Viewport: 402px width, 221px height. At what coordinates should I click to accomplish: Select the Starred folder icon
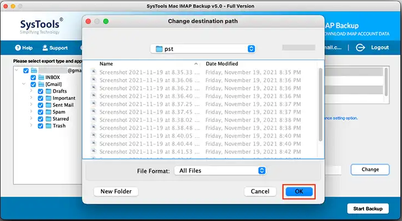[x=48, y=119]
